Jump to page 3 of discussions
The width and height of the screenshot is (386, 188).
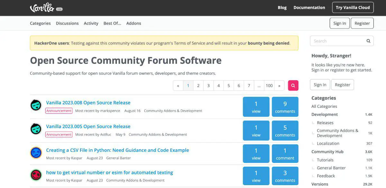point(208,86)
